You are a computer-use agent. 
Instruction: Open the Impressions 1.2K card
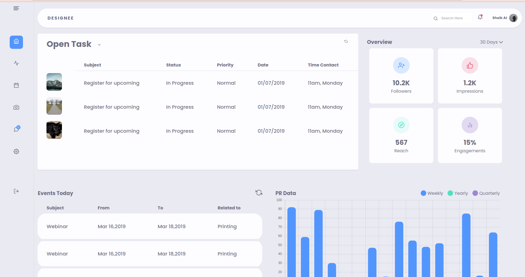(470, 76)
